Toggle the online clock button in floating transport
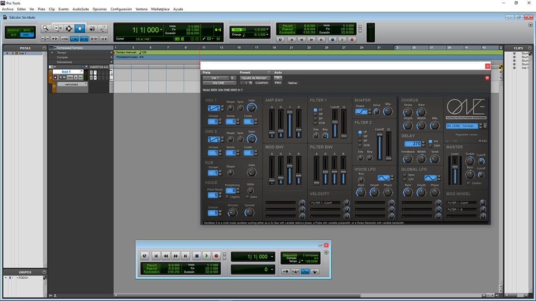This screenshot has width=536, height=301. click(145, 256)
